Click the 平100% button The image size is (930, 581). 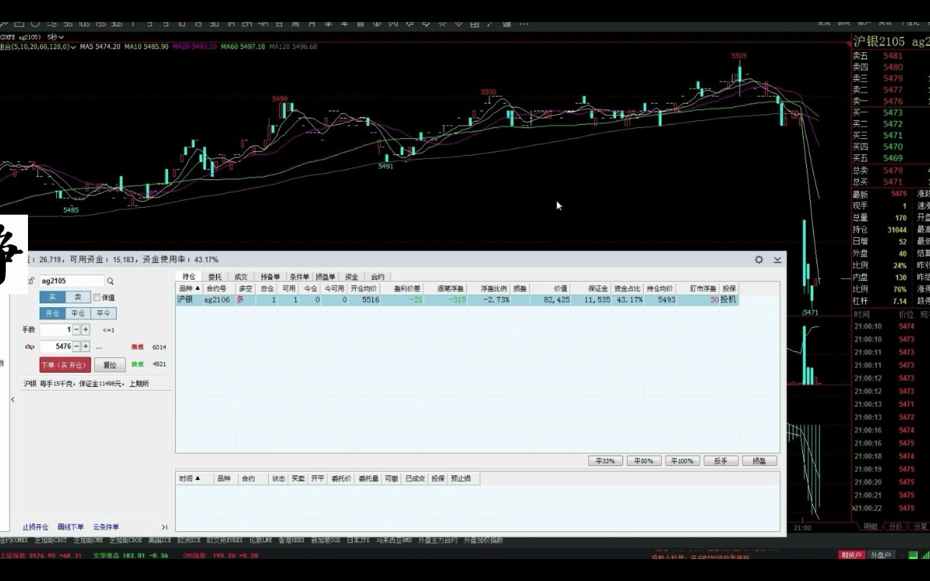[682, 461]
